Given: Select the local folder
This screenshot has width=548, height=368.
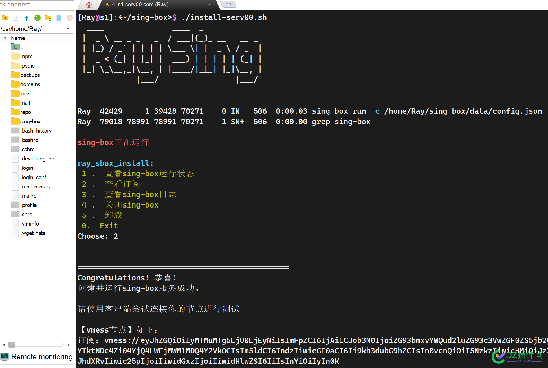Looking at the screenshot, I should pyautogui.click(x=21, y=93).
